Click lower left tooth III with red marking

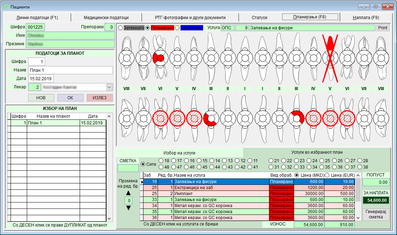(x=210, y=118)
